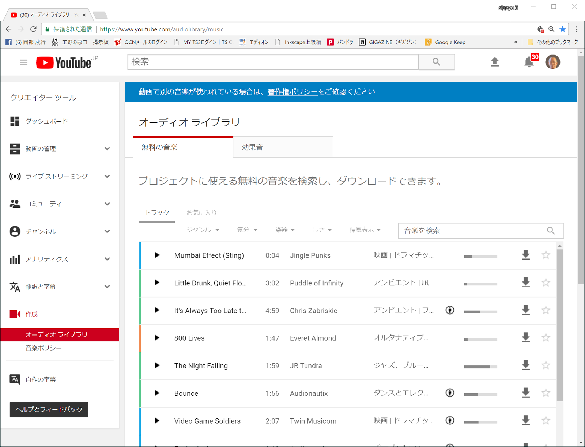
Task: Play It's Always Too Late track
Action: [157, 310]
